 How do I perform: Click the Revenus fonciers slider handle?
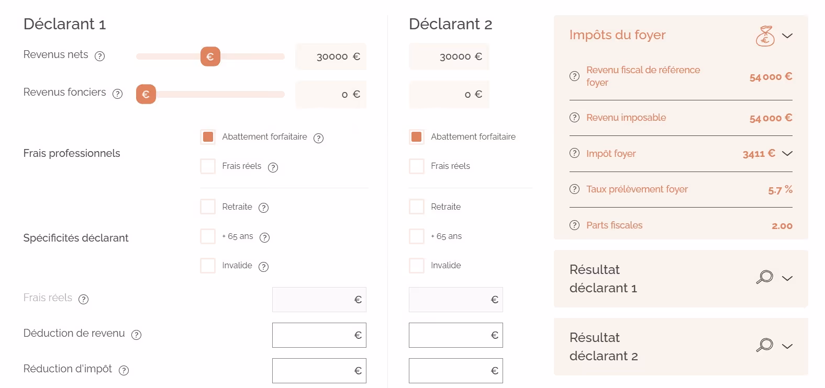(x=146, y=94)
